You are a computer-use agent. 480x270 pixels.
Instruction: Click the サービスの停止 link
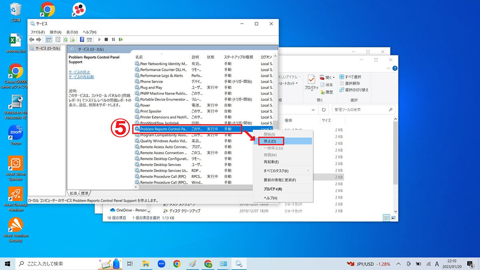pos(79,72)
